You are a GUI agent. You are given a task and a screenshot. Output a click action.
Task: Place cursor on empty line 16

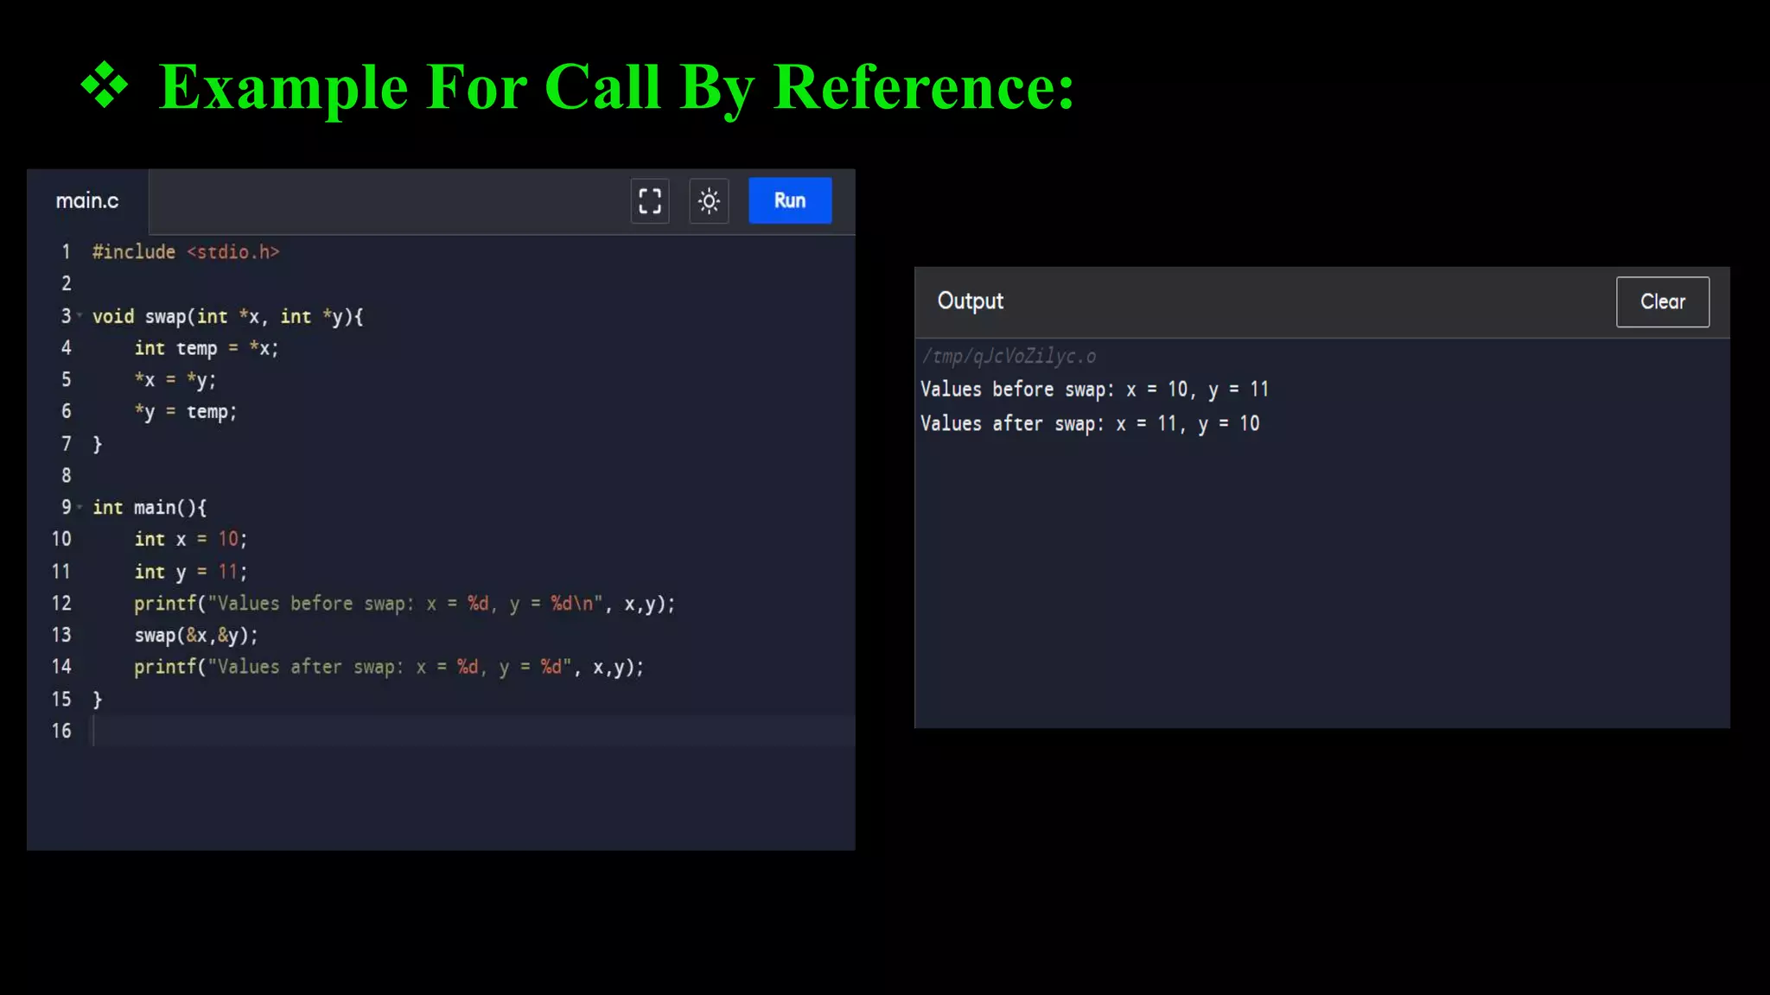[x=474, y=731]
